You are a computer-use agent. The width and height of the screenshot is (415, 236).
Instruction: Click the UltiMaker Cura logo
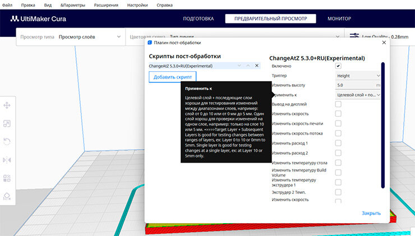point(38,19)
